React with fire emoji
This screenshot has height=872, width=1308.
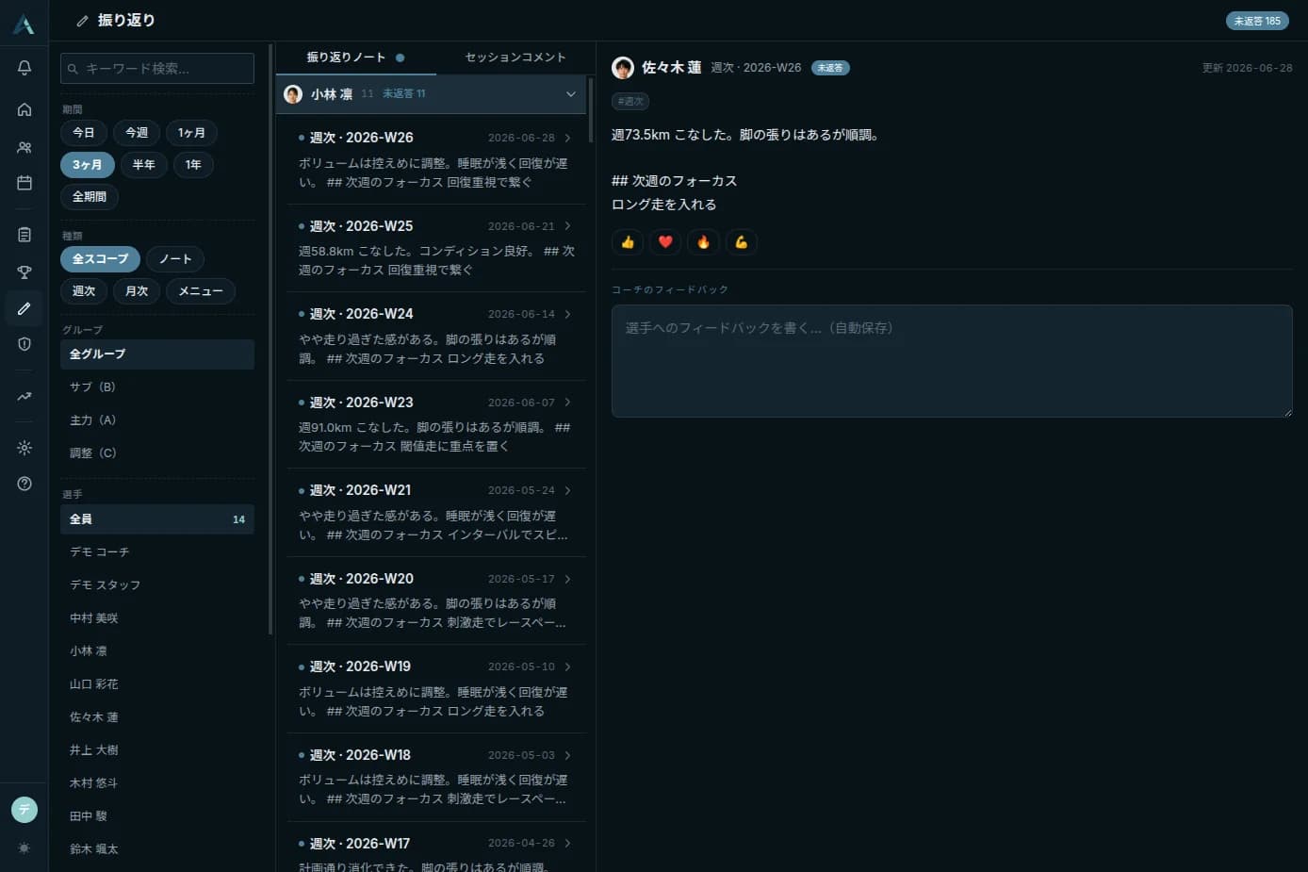coord(703,242)
